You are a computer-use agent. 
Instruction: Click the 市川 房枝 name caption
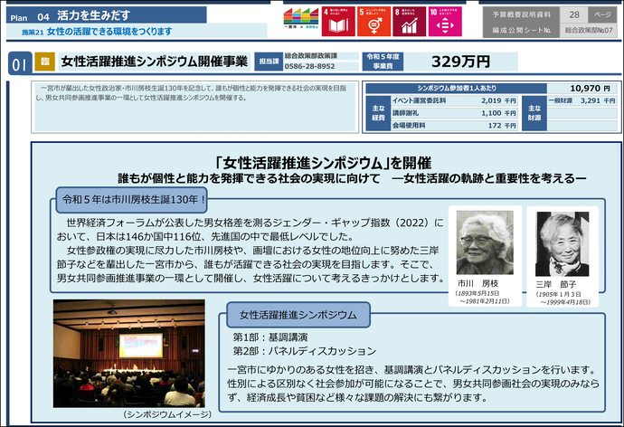coord(477,283)
